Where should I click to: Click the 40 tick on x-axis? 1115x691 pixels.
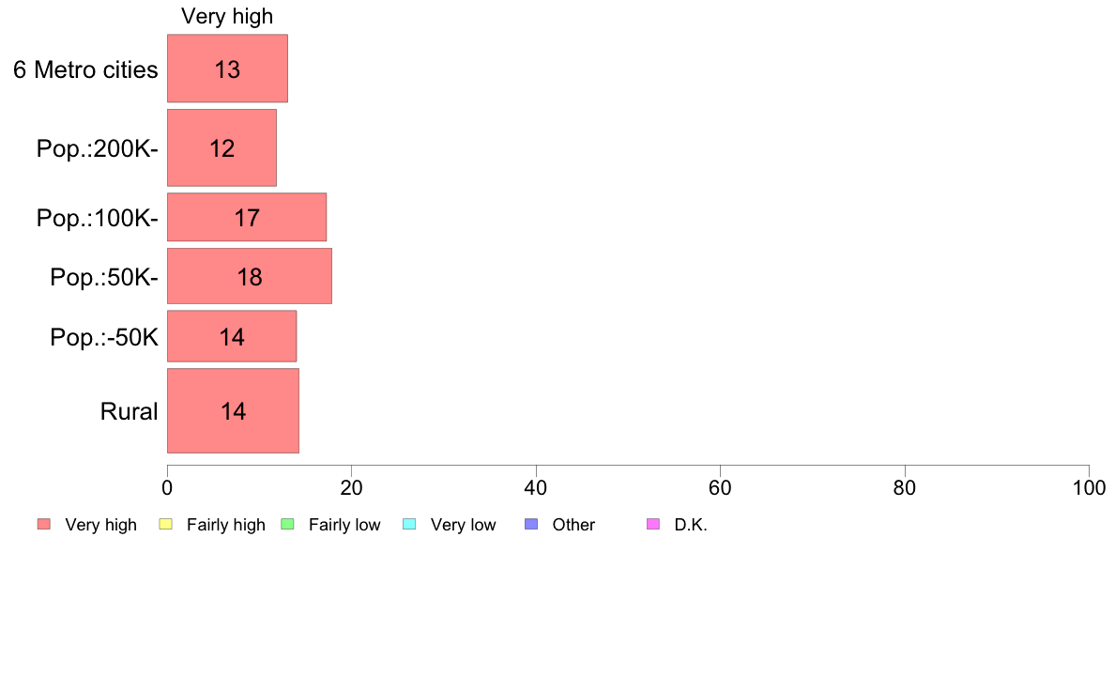[536, 487]
